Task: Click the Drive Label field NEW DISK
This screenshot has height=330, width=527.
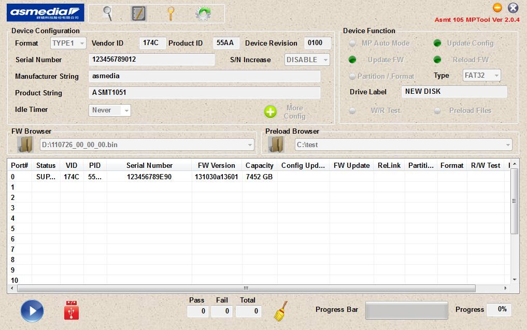Action: (454, 91)
